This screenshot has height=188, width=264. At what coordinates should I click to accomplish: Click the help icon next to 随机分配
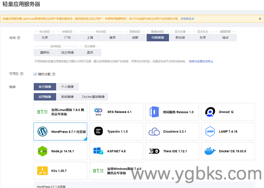click(x=53, y=74)
